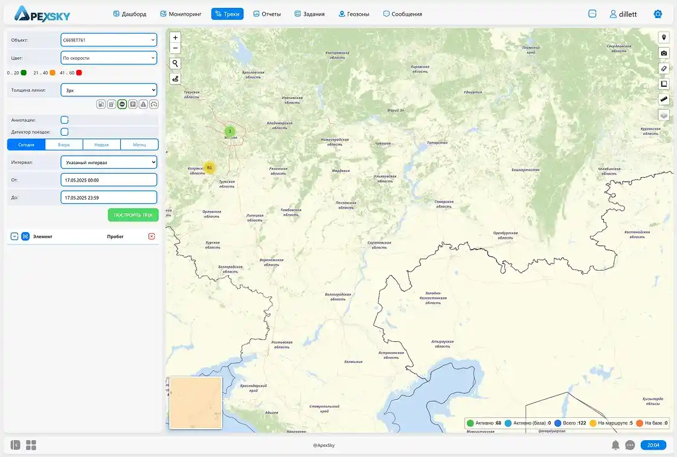Select the Неделя period tab
The height and width of the screenshot is (457, 677).
pyautogui.click(x=101, y=145)
